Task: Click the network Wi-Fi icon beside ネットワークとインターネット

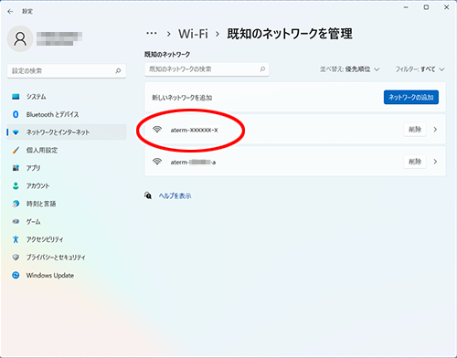Action: pos(16,132)
